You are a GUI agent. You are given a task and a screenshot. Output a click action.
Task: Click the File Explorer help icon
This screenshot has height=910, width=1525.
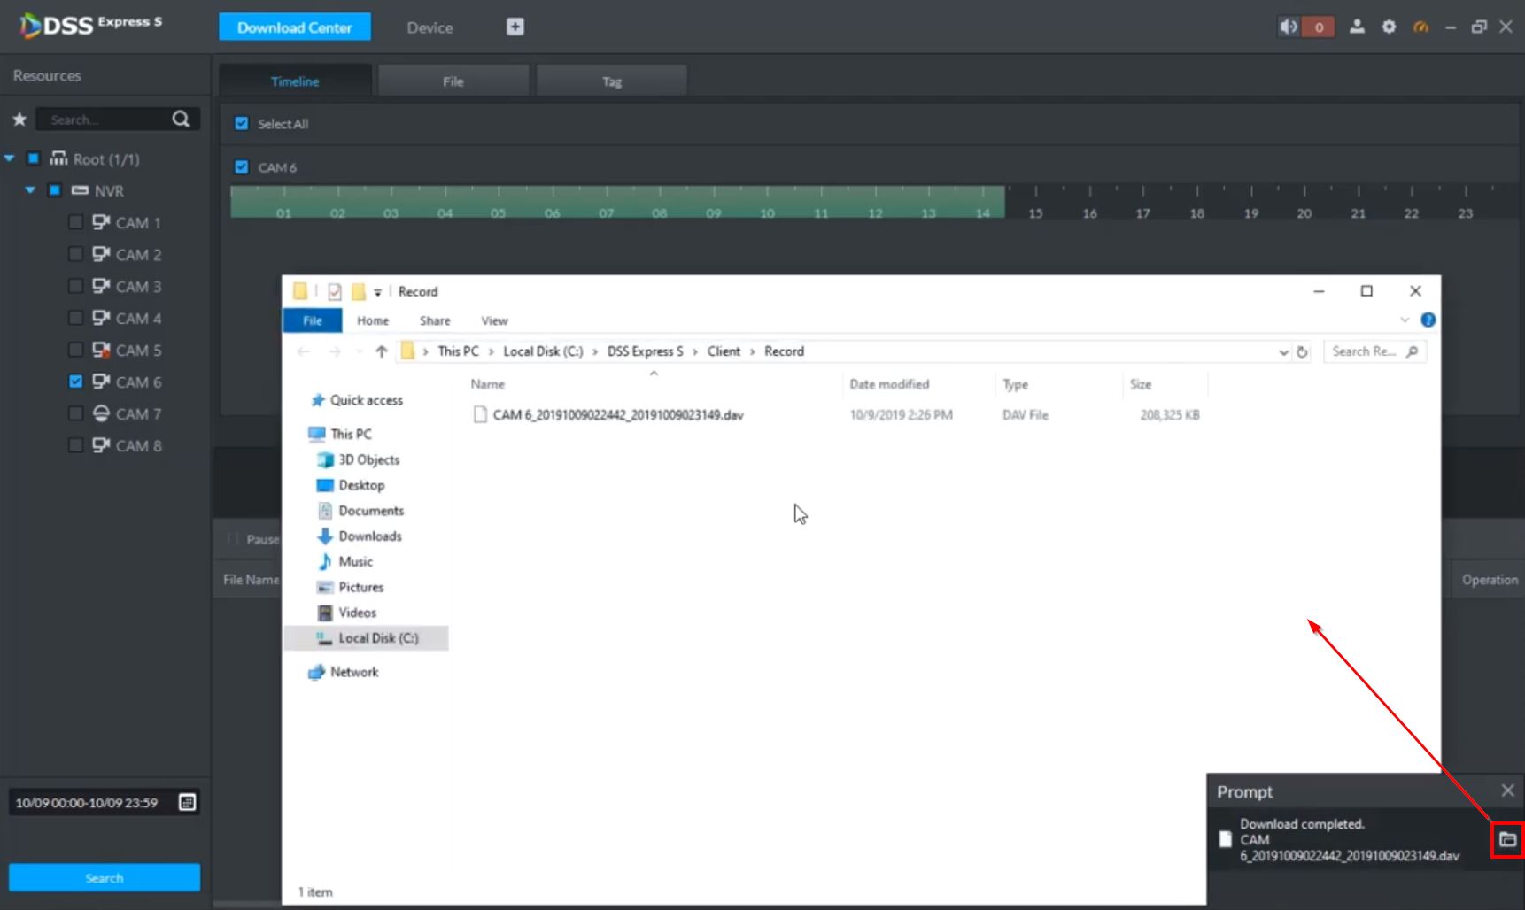[x=1428, y=320]
